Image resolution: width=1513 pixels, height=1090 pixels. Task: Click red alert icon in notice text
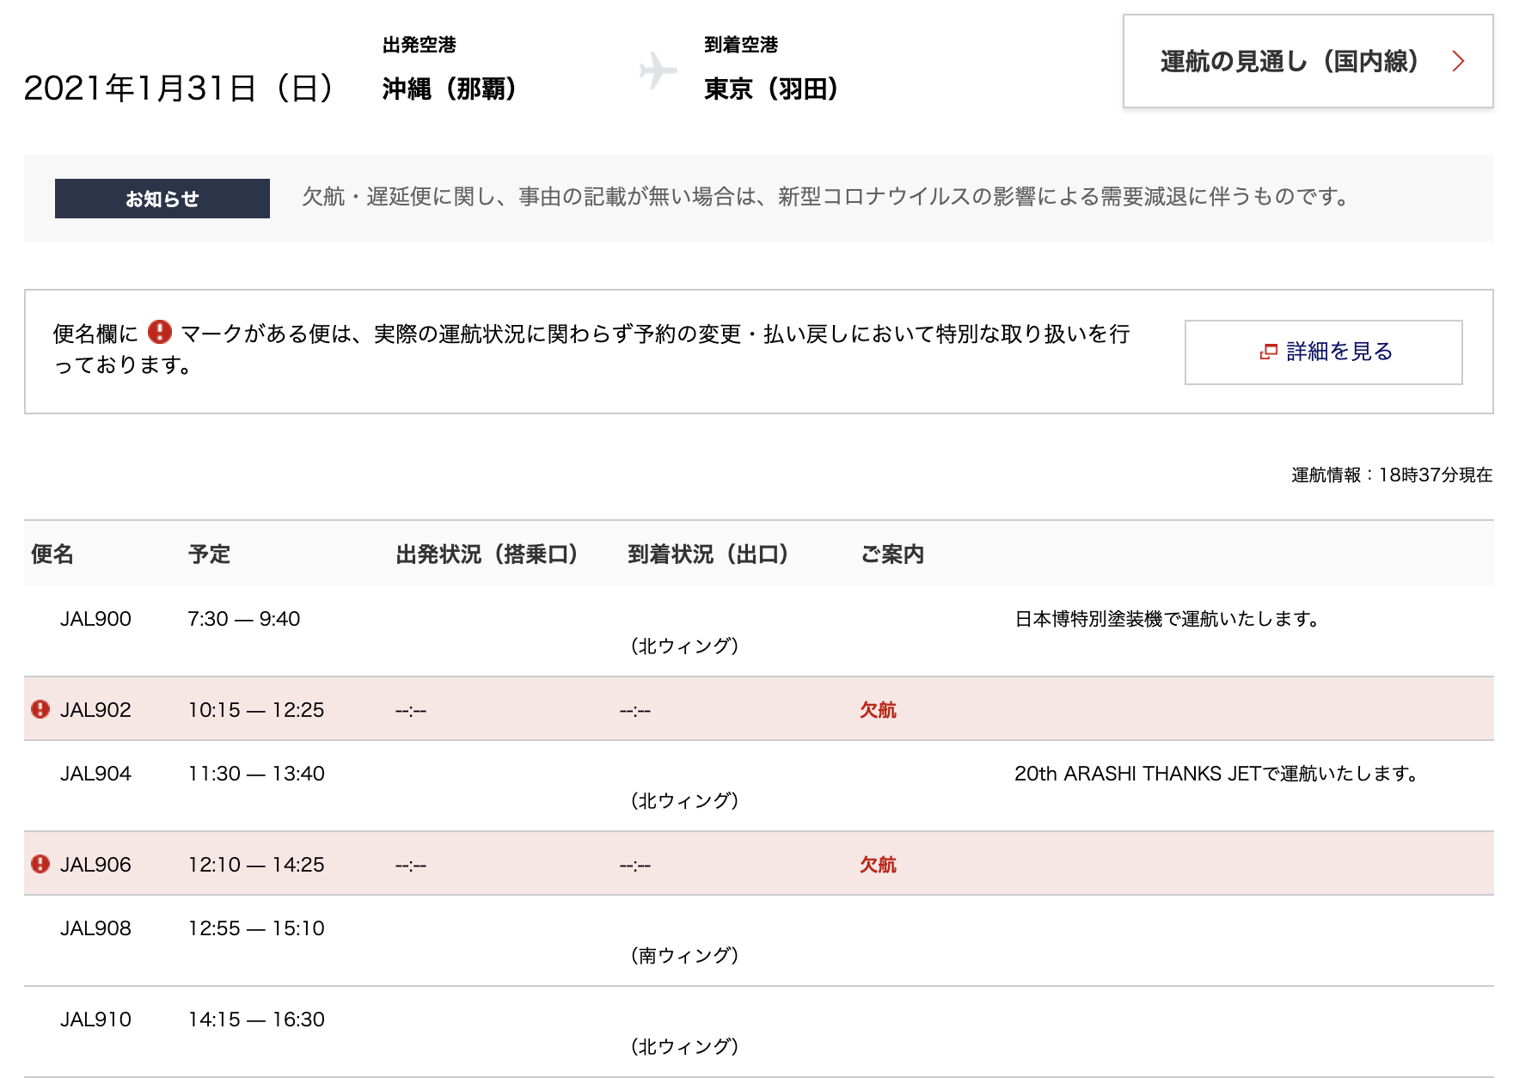(160, 332)
